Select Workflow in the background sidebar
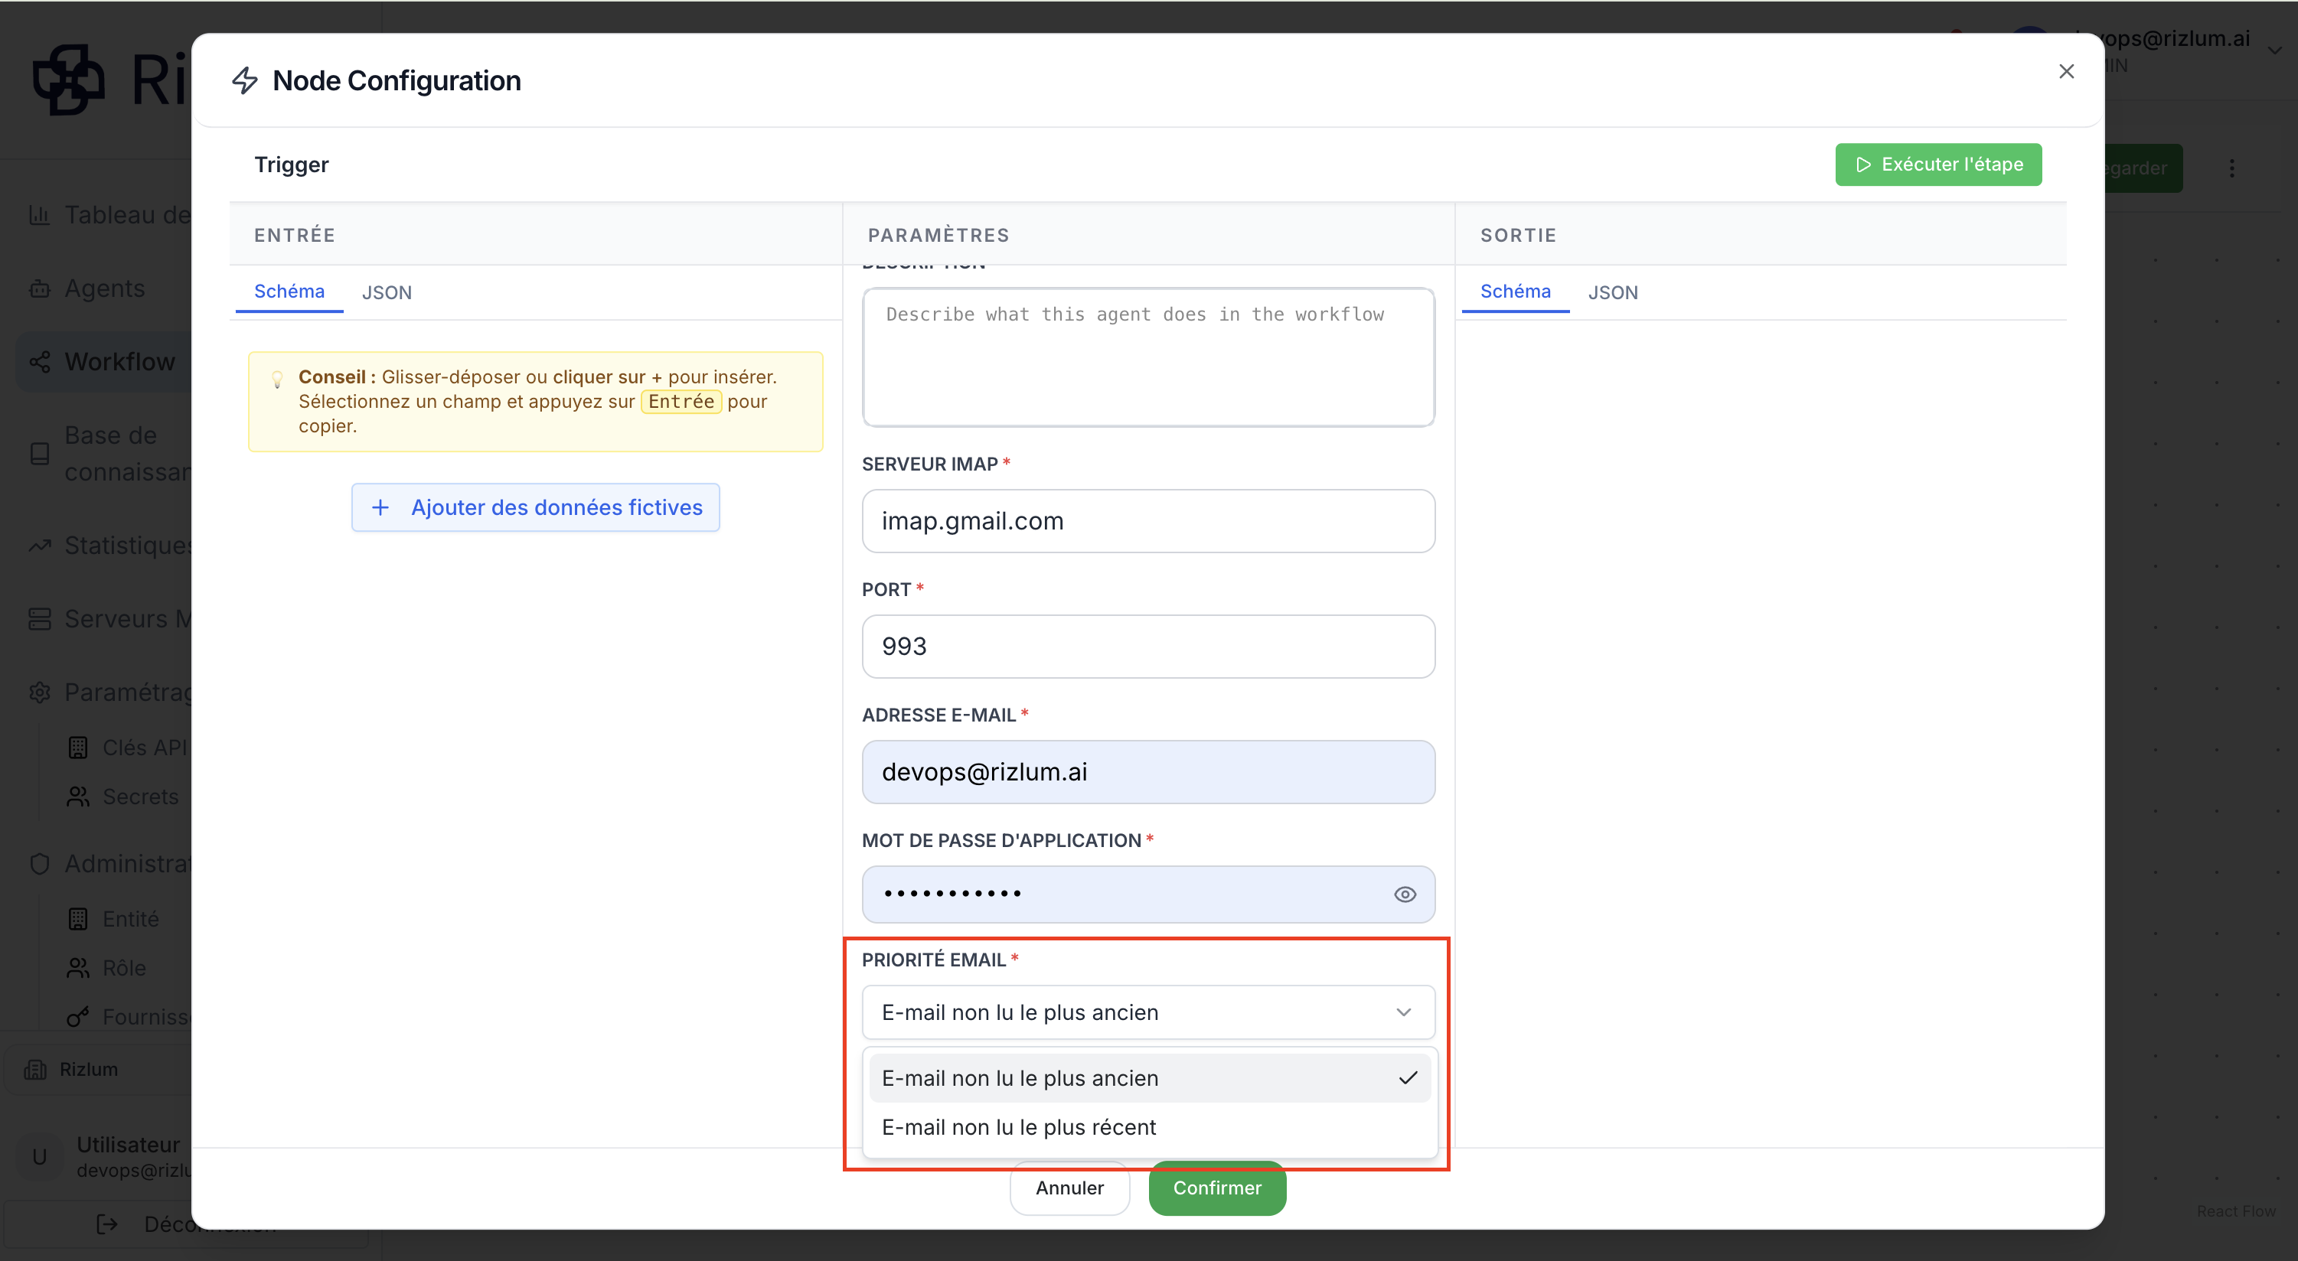Screen dimensions: 2298x1261 [x=104, y=362]
